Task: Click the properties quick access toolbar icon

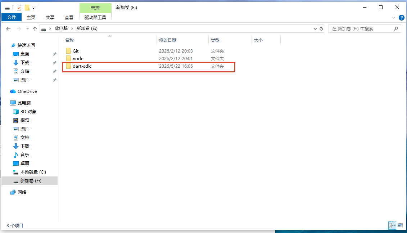Action: click(19, 8)
